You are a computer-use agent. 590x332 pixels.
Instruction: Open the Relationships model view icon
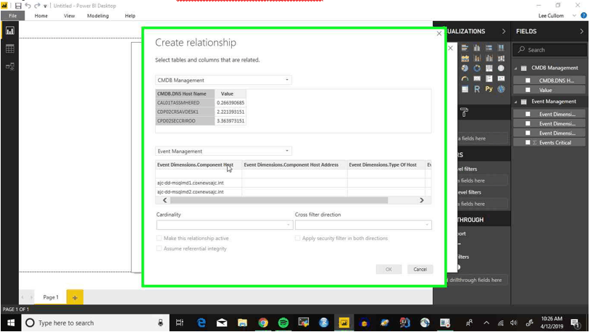point(9,67)
